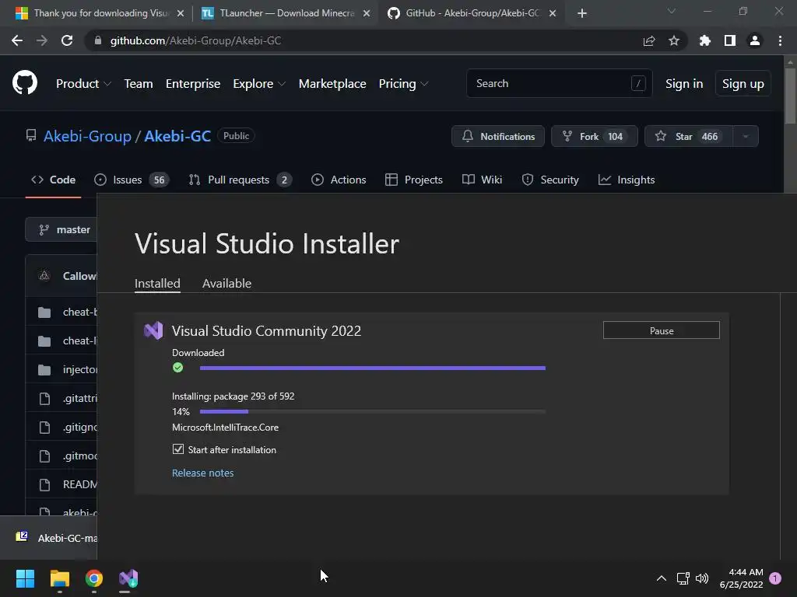This screenshot has width=797, height=597.
Task: Open the Wiki tab
Action: [482, 180]
